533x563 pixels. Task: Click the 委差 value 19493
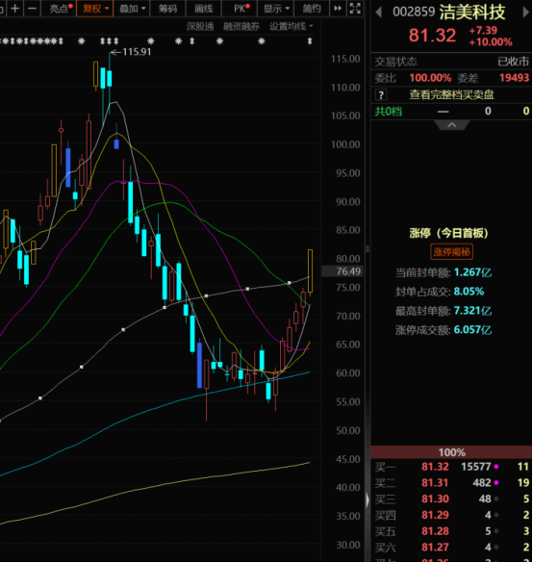(514, 78)
